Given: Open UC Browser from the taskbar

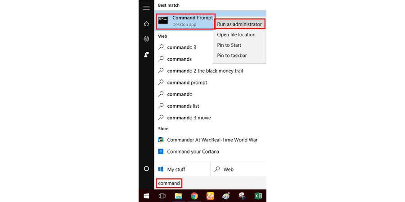Looking at the screenshot, I should pyautogui.click(x=210, y=196).
